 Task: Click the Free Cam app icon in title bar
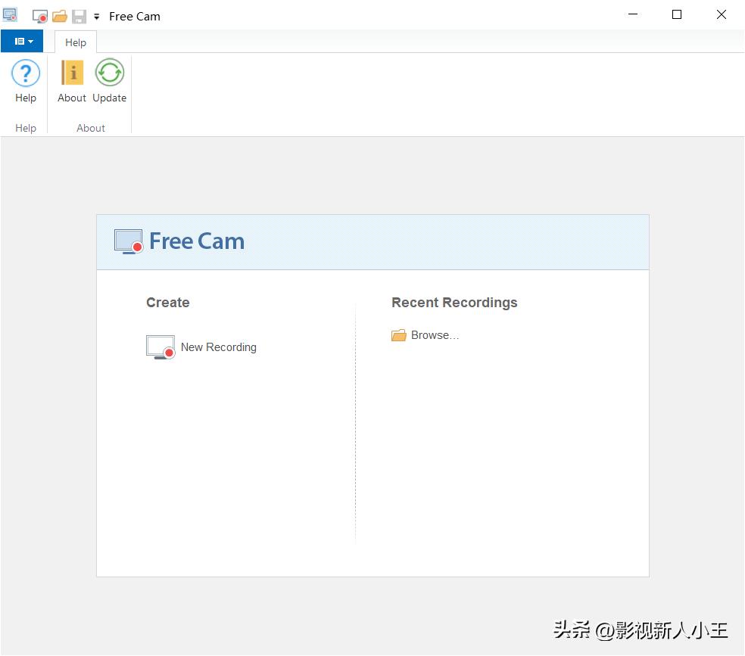(10, 15)
